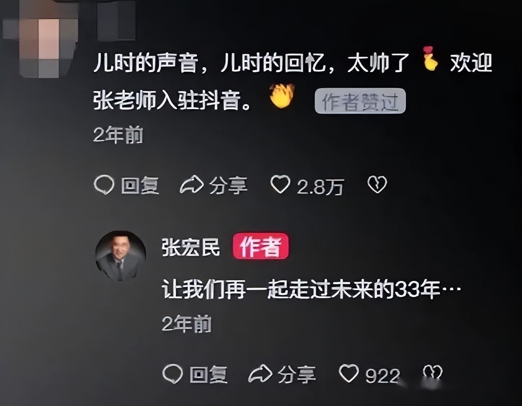Image resolution: width=522 pixels, height=406 pixels.
Task: Click the 回复 label on the top comment
Action: click(140, 186)
